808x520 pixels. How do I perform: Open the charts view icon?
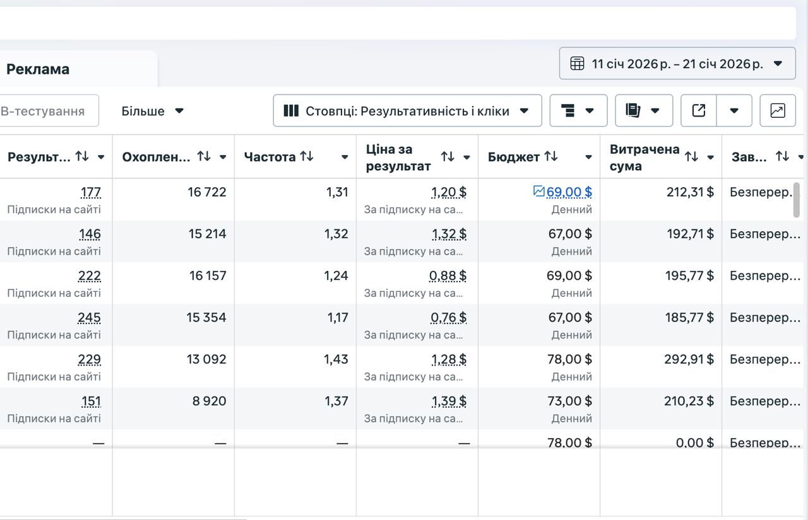point(778,111)
